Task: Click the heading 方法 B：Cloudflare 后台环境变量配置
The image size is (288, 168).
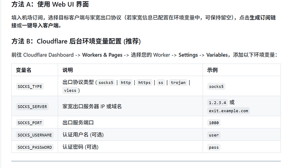Action: point(76,41)
